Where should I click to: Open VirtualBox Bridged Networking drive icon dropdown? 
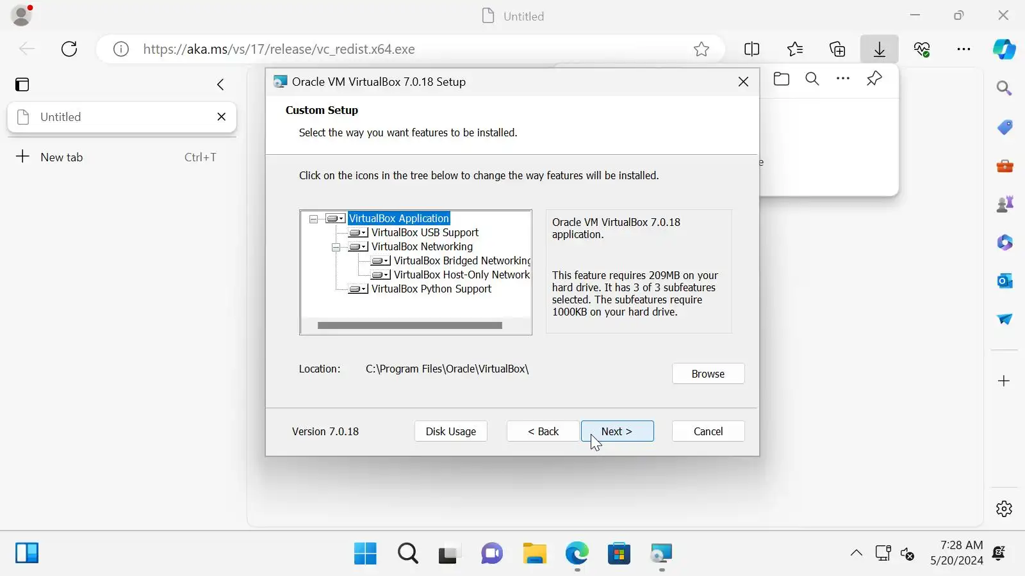click(381, 260)
